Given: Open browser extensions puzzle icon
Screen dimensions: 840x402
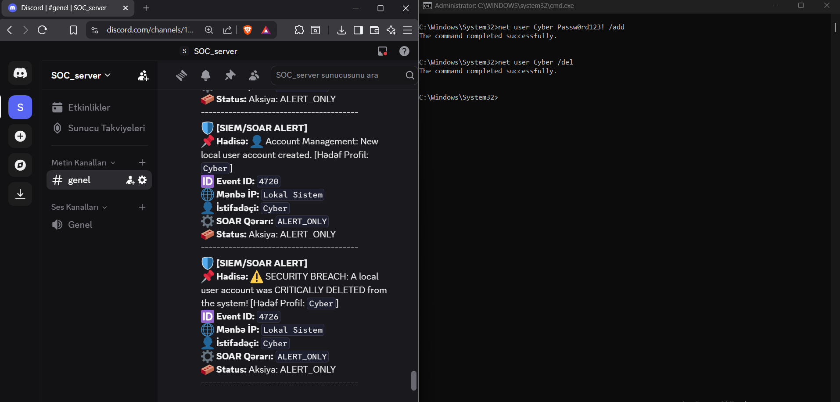Looking at the screenshot, I should [x=299, y=30].
